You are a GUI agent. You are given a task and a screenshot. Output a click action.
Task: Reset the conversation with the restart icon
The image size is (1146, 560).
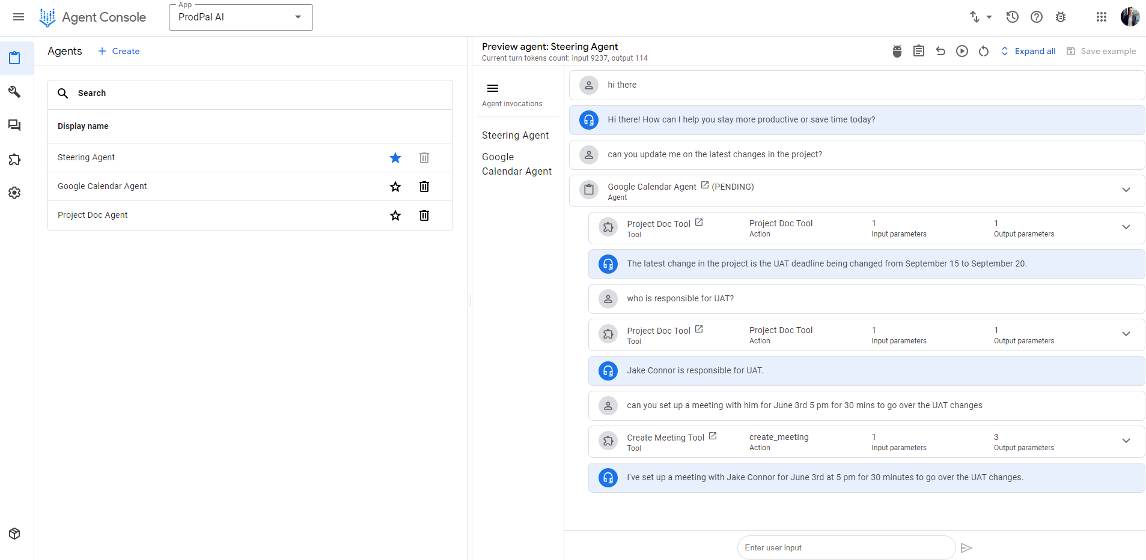(984, 51)
